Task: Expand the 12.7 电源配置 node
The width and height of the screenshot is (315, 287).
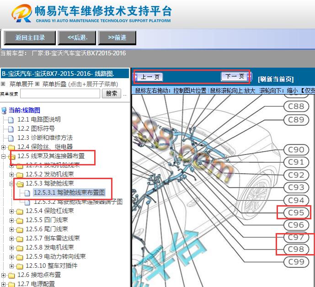Action: 3,284
